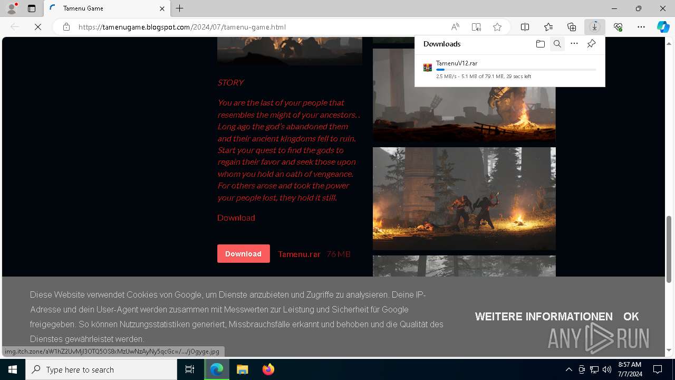
Task: Click the Tamenu.rar file name
Action: [299, 254]
